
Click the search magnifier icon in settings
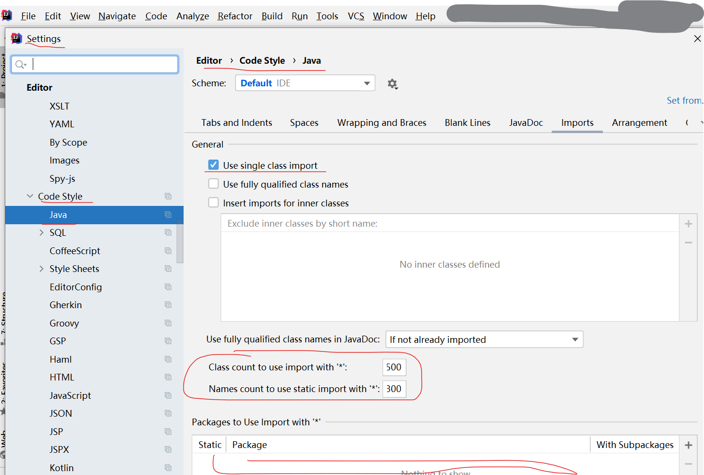20,64
